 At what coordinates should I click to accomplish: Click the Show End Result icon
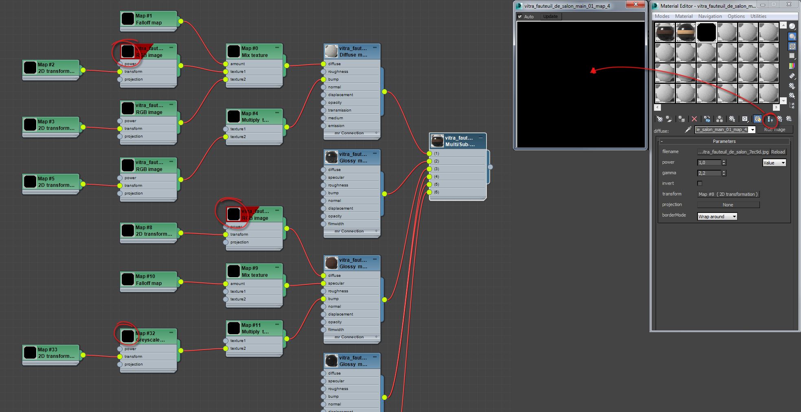point(770,119)
